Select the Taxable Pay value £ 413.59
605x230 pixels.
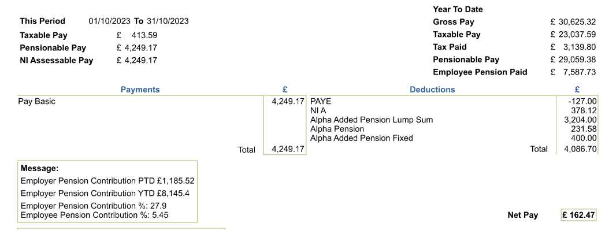tap(137, 35)
